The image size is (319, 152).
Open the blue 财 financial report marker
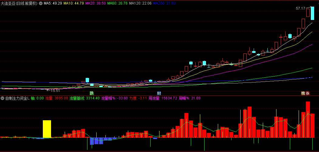[159, 93]
